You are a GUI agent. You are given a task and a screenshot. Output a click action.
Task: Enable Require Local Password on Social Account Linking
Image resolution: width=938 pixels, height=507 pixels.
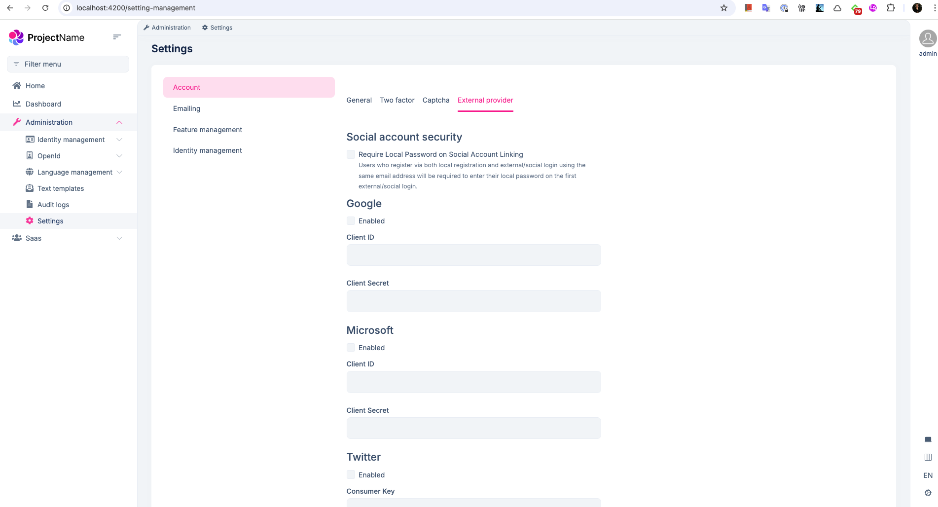351,154
